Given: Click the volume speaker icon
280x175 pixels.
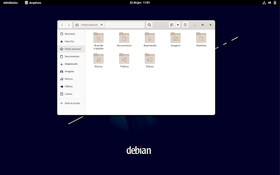Looking at the screenshot, I should (269, 3).
